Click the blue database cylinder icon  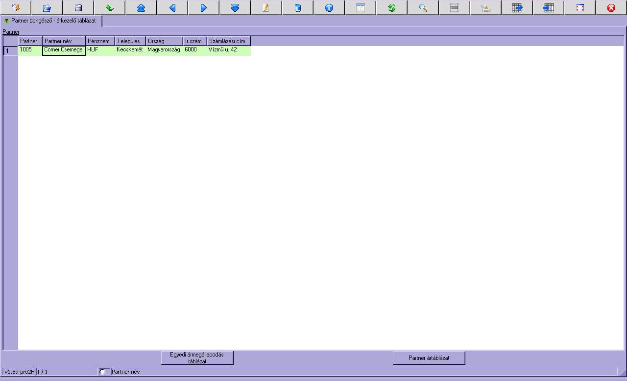[x=298, y=8]
